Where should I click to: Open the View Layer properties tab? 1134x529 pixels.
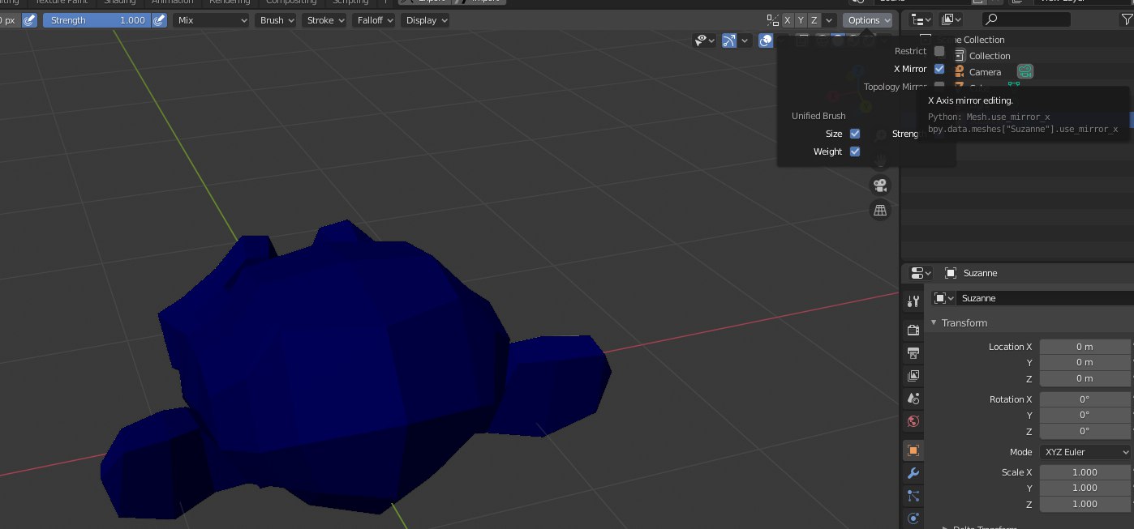coord(913,376)
